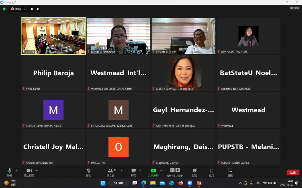Expand chat options arrow beside 聊天

140,170
